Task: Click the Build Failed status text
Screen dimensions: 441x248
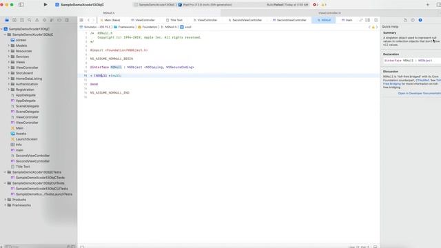Action: coord(287,5)
